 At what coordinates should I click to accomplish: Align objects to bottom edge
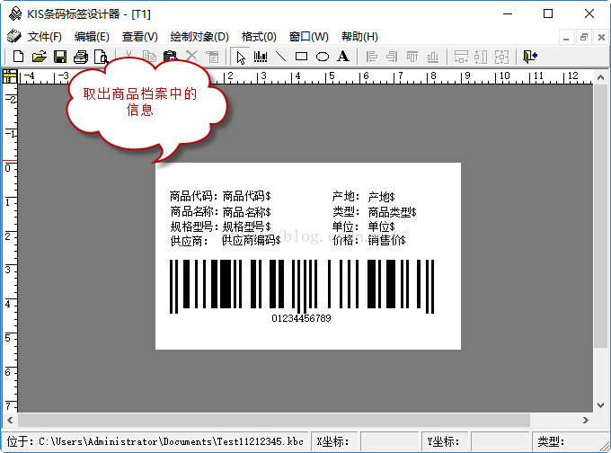(432, 57)
